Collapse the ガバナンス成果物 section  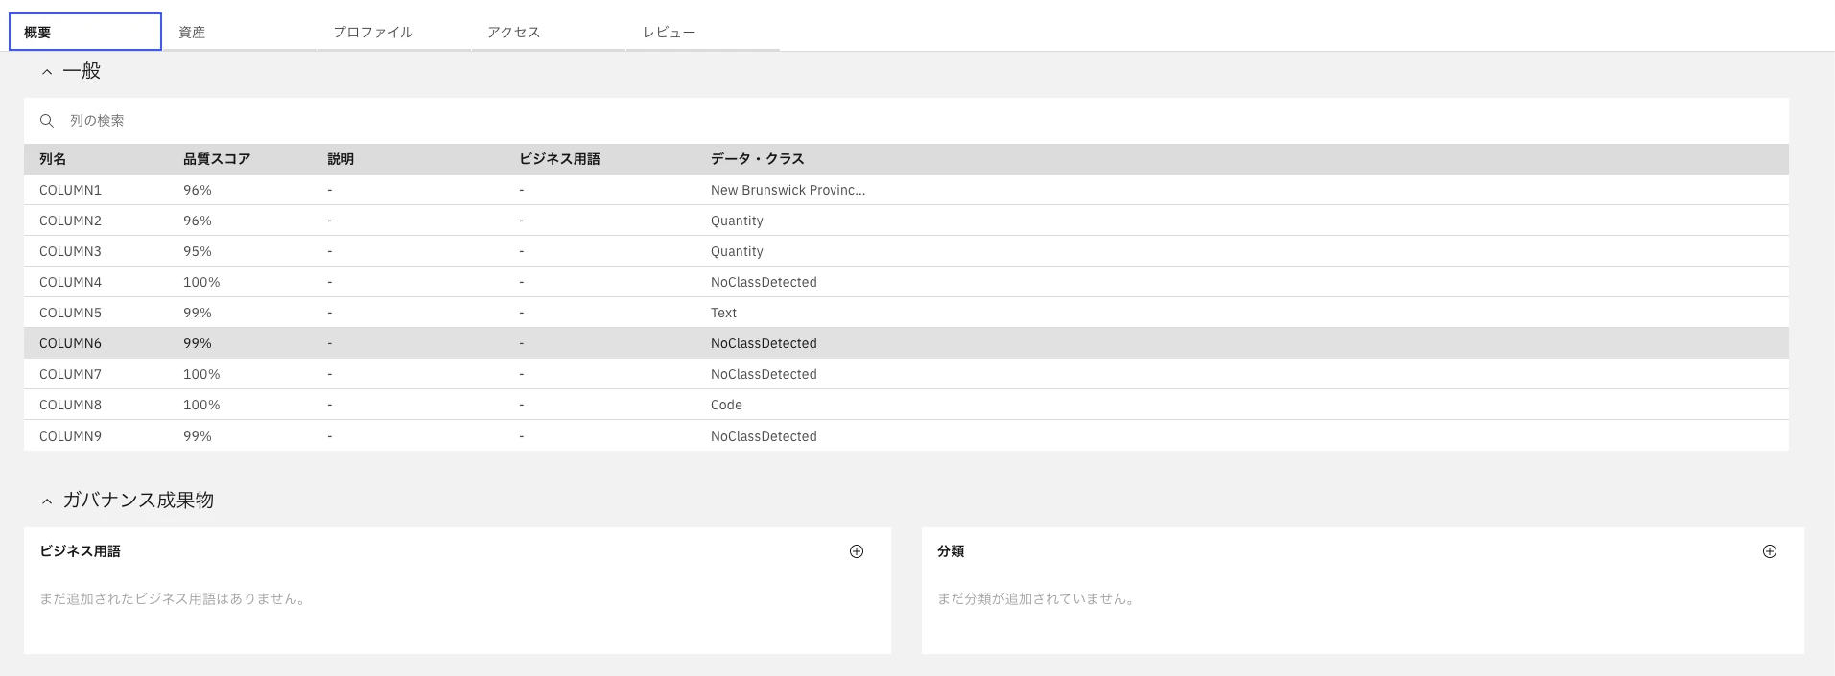(47, 501)
